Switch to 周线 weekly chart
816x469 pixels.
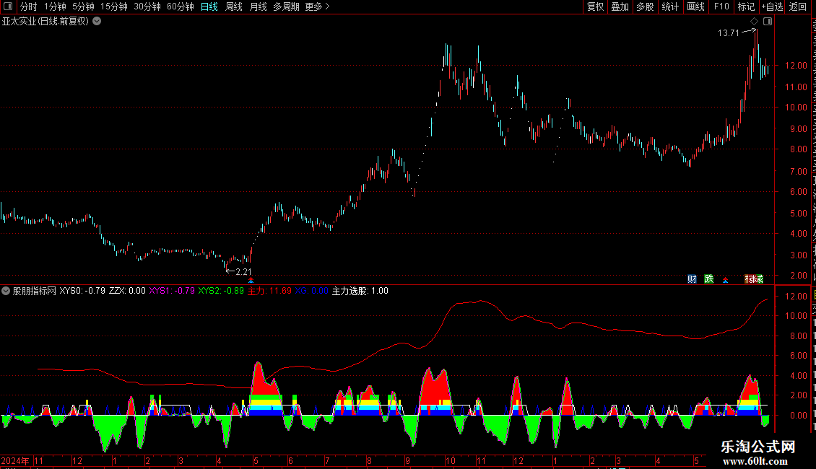[234, 6]
